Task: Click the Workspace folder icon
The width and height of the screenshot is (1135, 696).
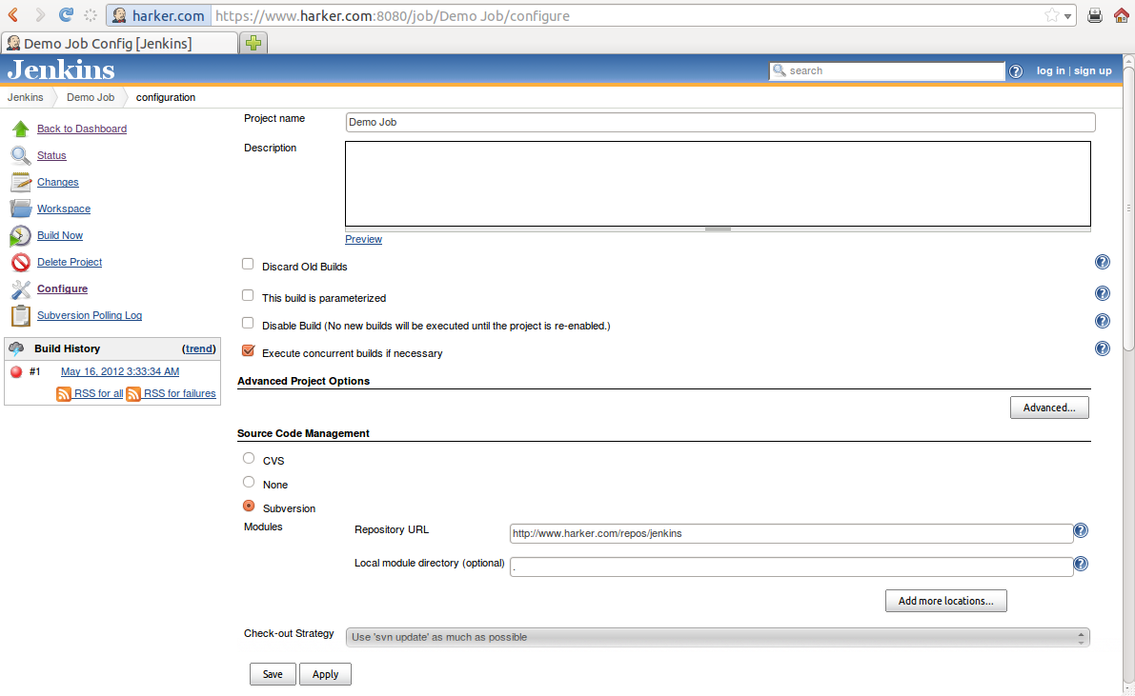Action: pyautogui.click(x=20, y=209)
